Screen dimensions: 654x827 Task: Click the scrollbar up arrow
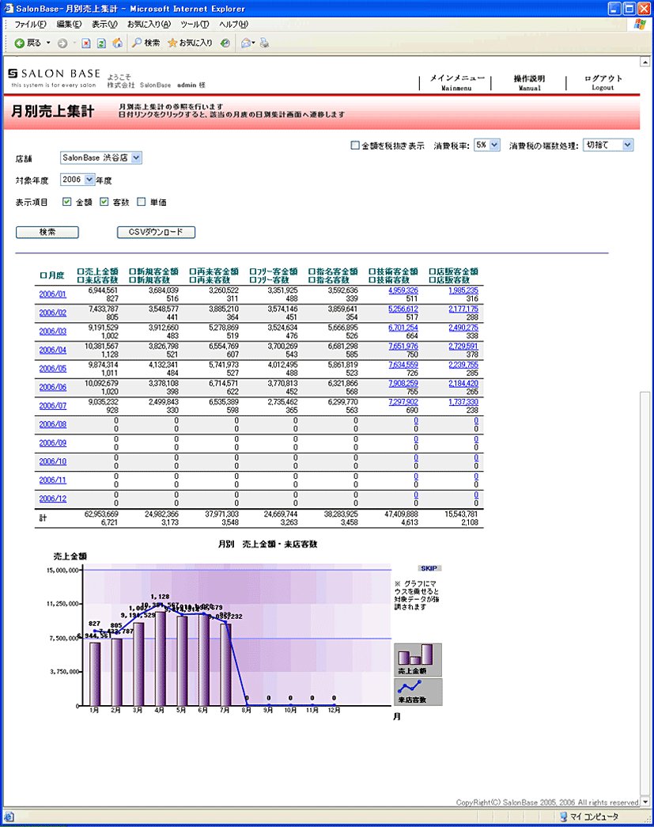645,62
